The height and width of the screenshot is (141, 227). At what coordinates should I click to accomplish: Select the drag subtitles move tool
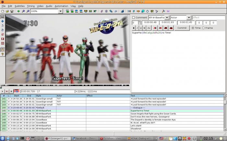(3, 21)
